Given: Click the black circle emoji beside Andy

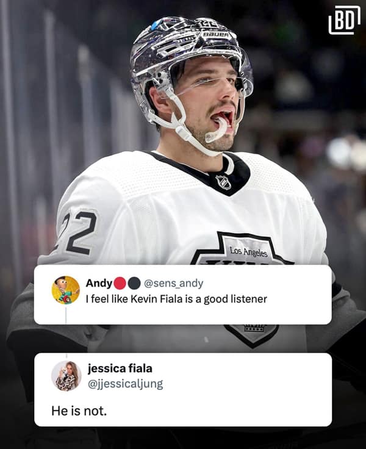Looking at the screenshot, I should point(134,283).
